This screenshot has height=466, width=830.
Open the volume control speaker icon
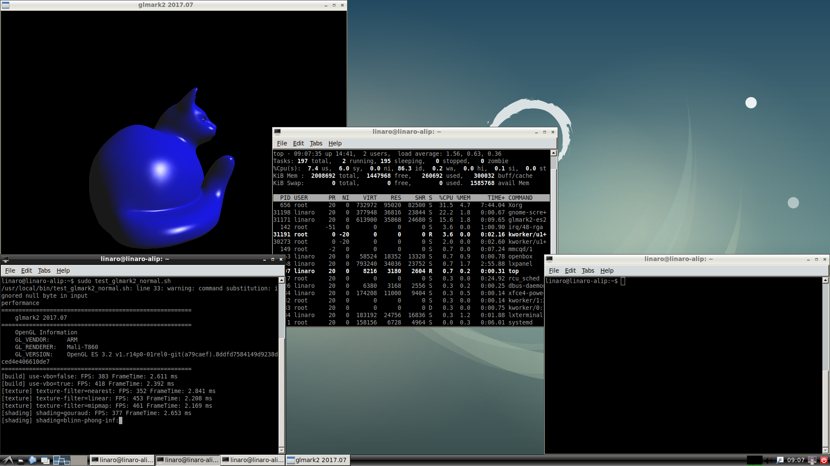(x=769, y=460)
